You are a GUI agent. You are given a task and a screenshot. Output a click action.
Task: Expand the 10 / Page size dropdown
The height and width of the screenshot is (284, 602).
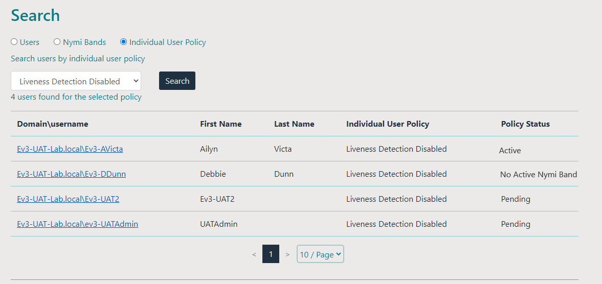[x=320, y=254]
